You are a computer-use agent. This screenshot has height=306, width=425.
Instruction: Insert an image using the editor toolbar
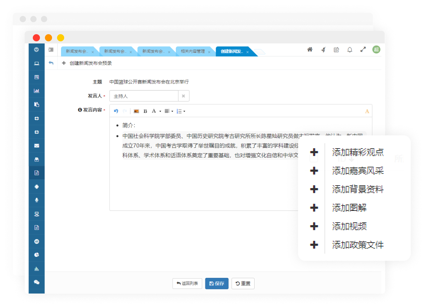(136, 111)
